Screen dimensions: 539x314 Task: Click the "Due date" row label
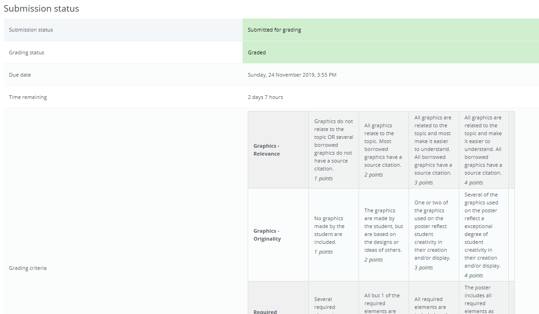[x=20, y=75]
